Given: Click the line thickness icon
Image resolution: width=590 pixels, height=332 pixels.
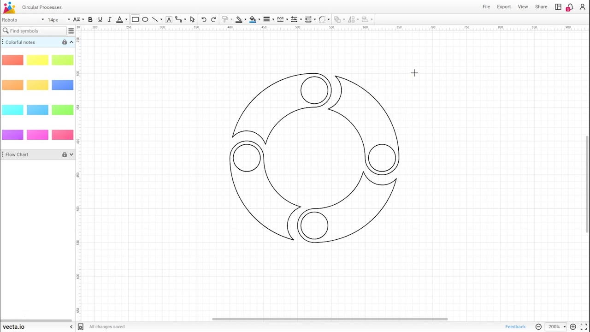Looking at the screenshot, I should click(266, 19).
